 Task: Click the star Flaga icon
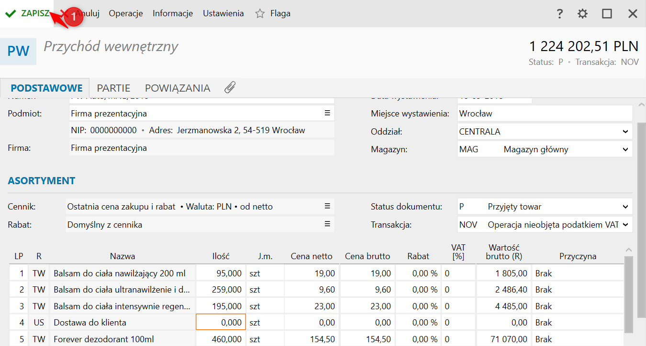260,13
